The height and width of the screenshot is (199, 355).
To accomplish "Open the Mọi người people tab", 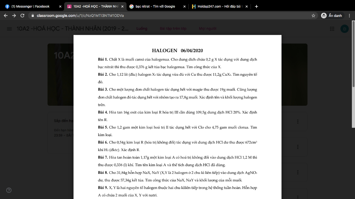I will 208,29.
